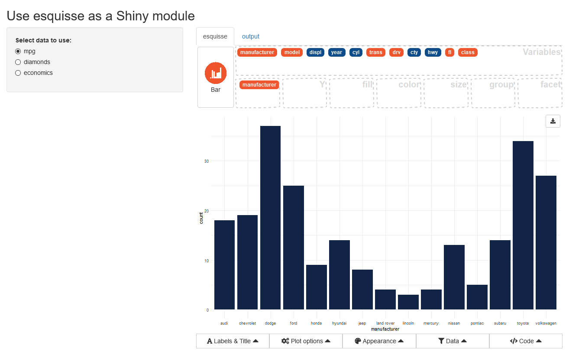Click the manufacturer badge in X dropzone
This screenshot has height=354, width=569.
click(x=259, y=85)
